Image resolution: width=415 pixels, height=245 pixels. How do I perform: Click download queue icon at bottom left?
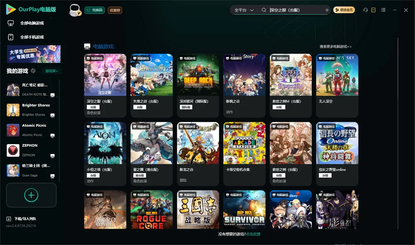pyautogui.click(x=9, y=219)
